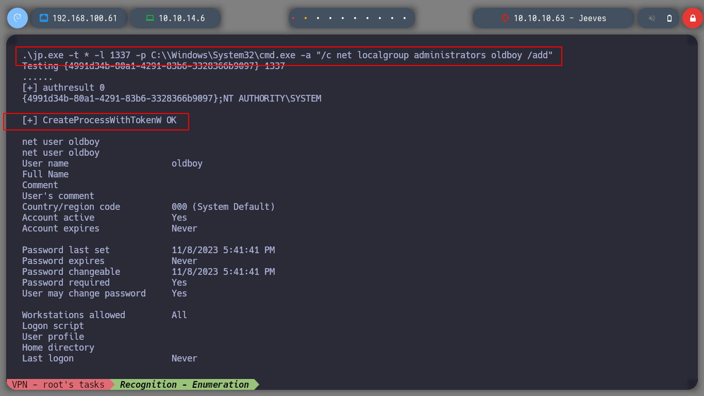Toggle the muted speaker icon
Screen dimensions: 704x396
652,18
